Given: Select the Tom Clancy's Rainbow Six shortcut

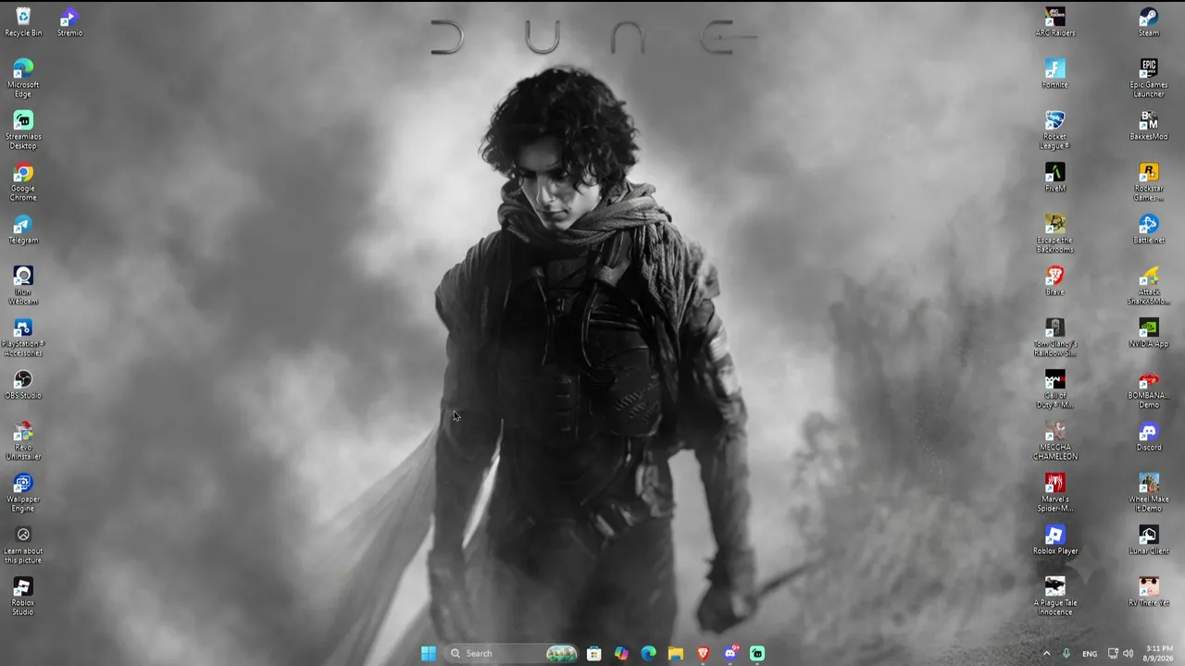Looking at the screenshot, I should click(1055, 337).
